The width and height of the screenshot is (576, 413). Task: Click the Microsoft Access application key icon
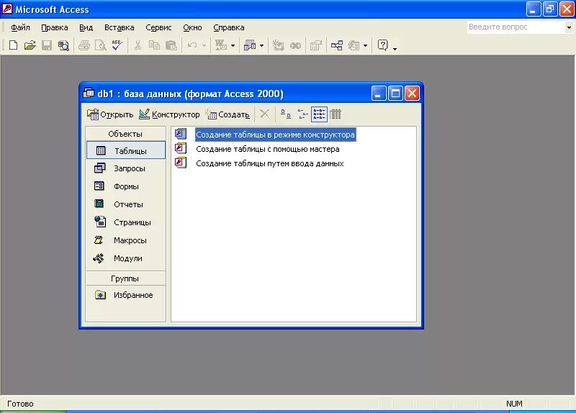[7, 9]
